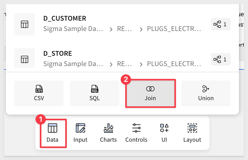Click the RE... breadcrumb segment under D_STORE
248x160 pixels.
(x=125, y=64)
